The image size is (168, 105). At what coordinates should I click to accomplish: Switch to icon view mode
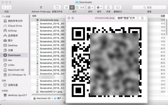tap(67, 7)
